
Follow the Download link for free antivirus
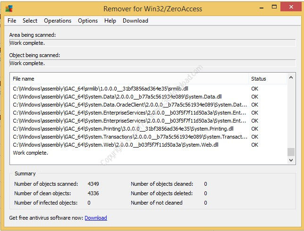click(x=96, y=218)
